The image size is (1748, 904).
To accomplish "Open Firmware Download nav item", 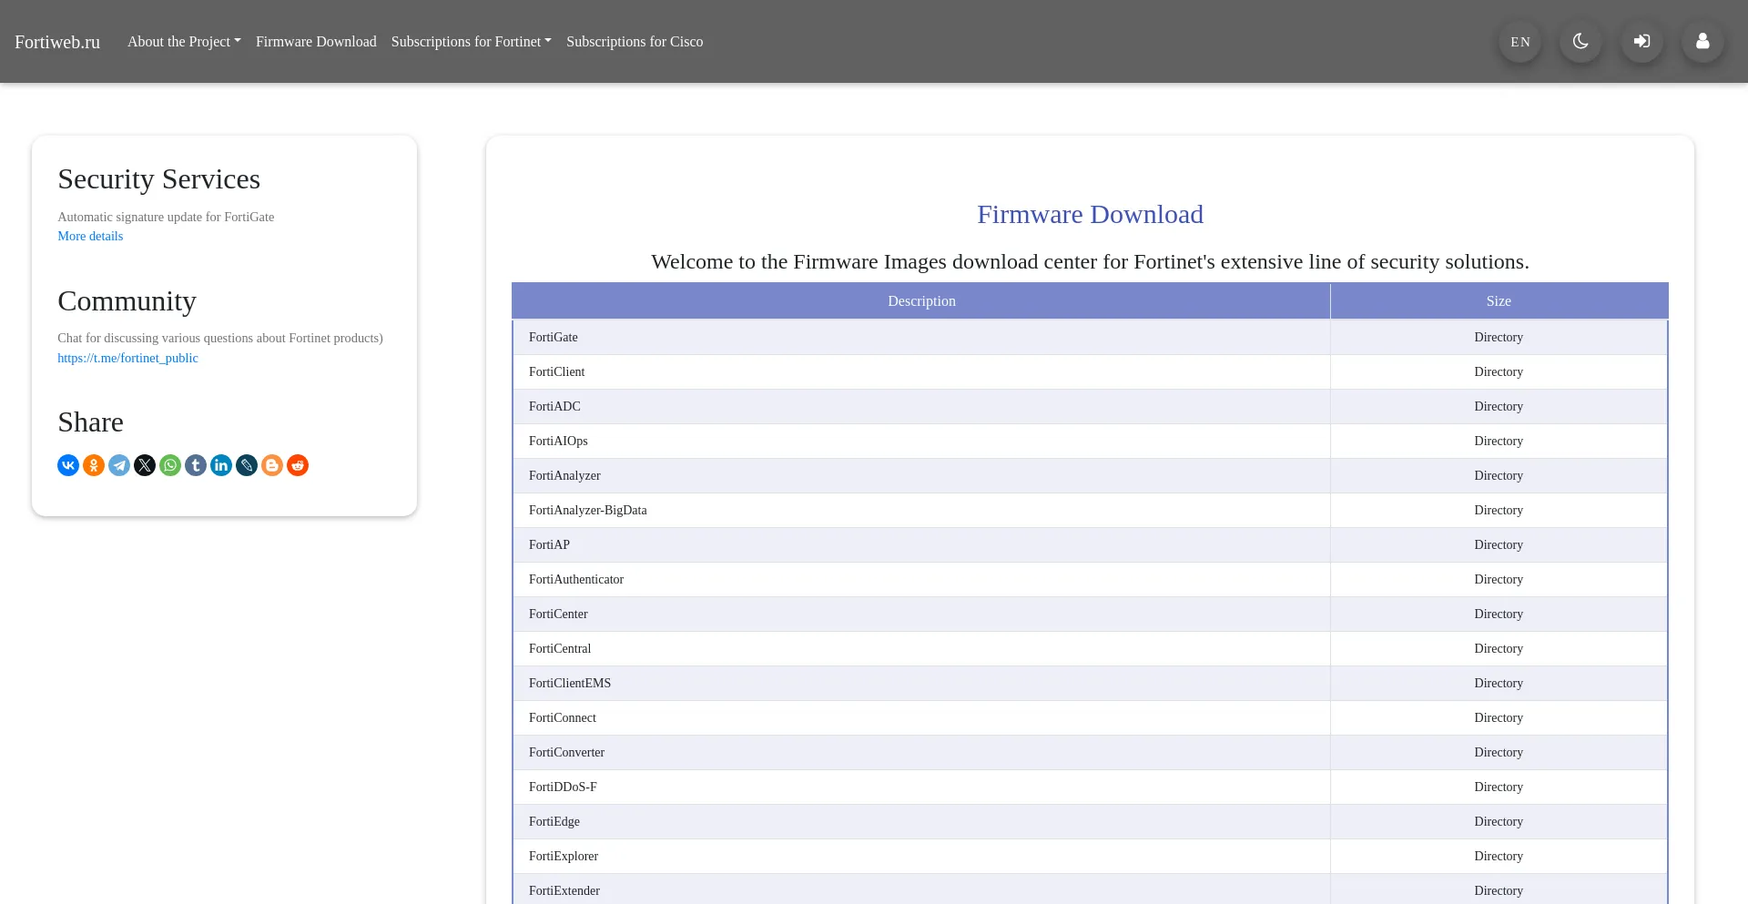I will [x=316, y=42].
